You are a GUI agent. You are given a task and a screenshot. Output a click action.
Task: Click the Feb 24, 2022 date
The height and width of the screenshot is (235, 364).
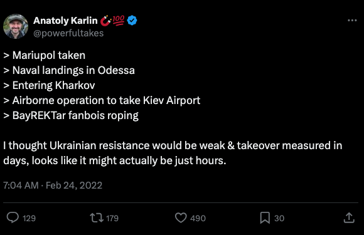(74, 185)
